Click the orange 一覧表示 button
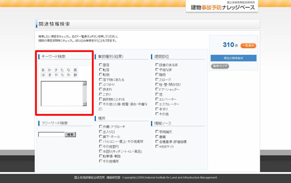 pos(248,46)
